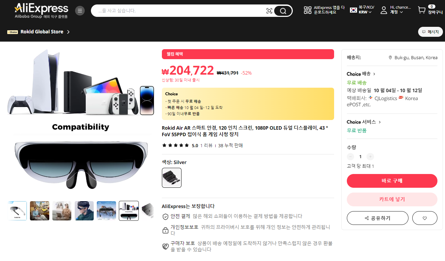Select the thumbnail of woman with laptop
The width and height of the screenshot is (445, 261).
tap(62, 211)
